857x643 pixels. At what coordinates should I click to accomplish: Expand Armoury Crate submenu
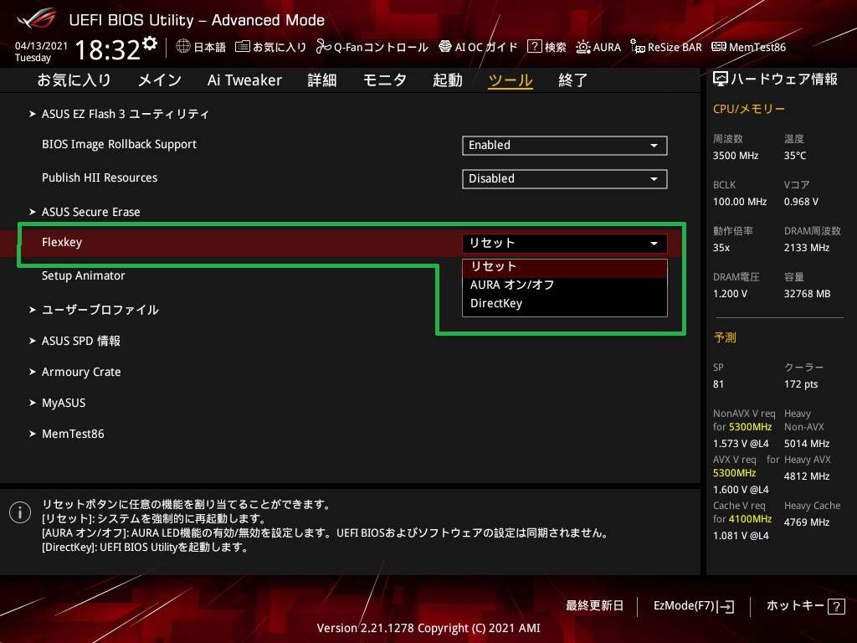81,372
